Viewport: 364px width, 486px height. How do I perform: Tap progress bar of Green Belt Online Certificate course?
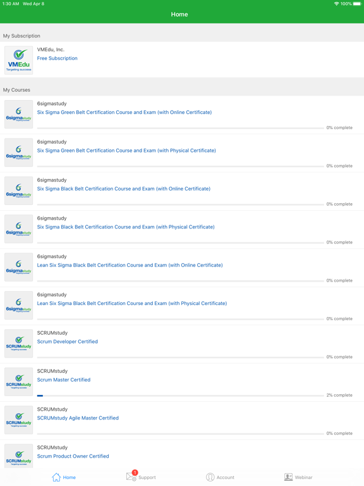pyautogui.click(x=181, y=128)
